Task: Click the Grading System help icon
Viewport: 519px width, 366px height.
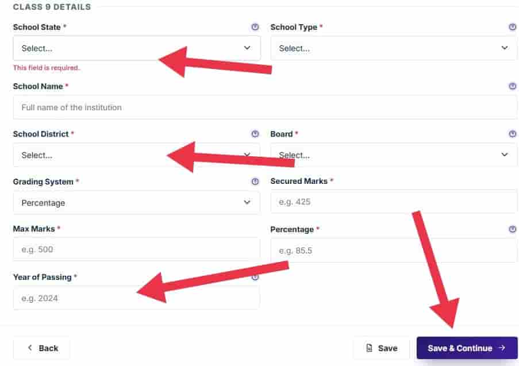Action: pyautogui.click(x=255, y=182)
